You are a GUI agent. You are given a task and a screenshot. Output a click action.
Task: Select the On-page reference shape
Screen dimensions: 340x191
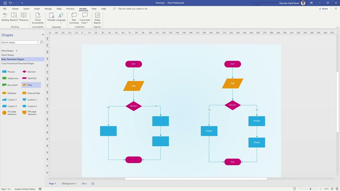[x=9, y=113]
